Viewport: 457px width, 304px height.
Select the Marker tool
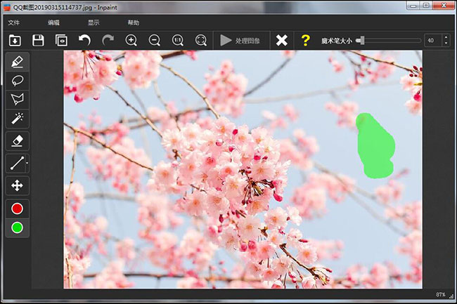tap(17, 62)
